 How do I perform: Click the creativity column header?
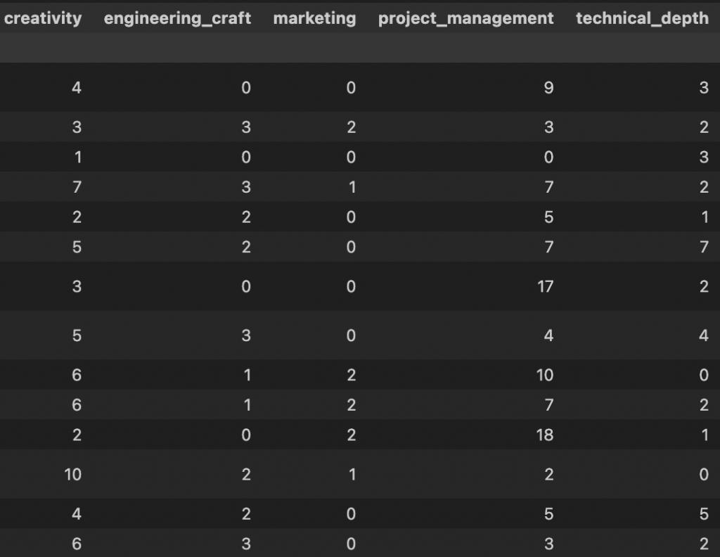click(43, 18)
